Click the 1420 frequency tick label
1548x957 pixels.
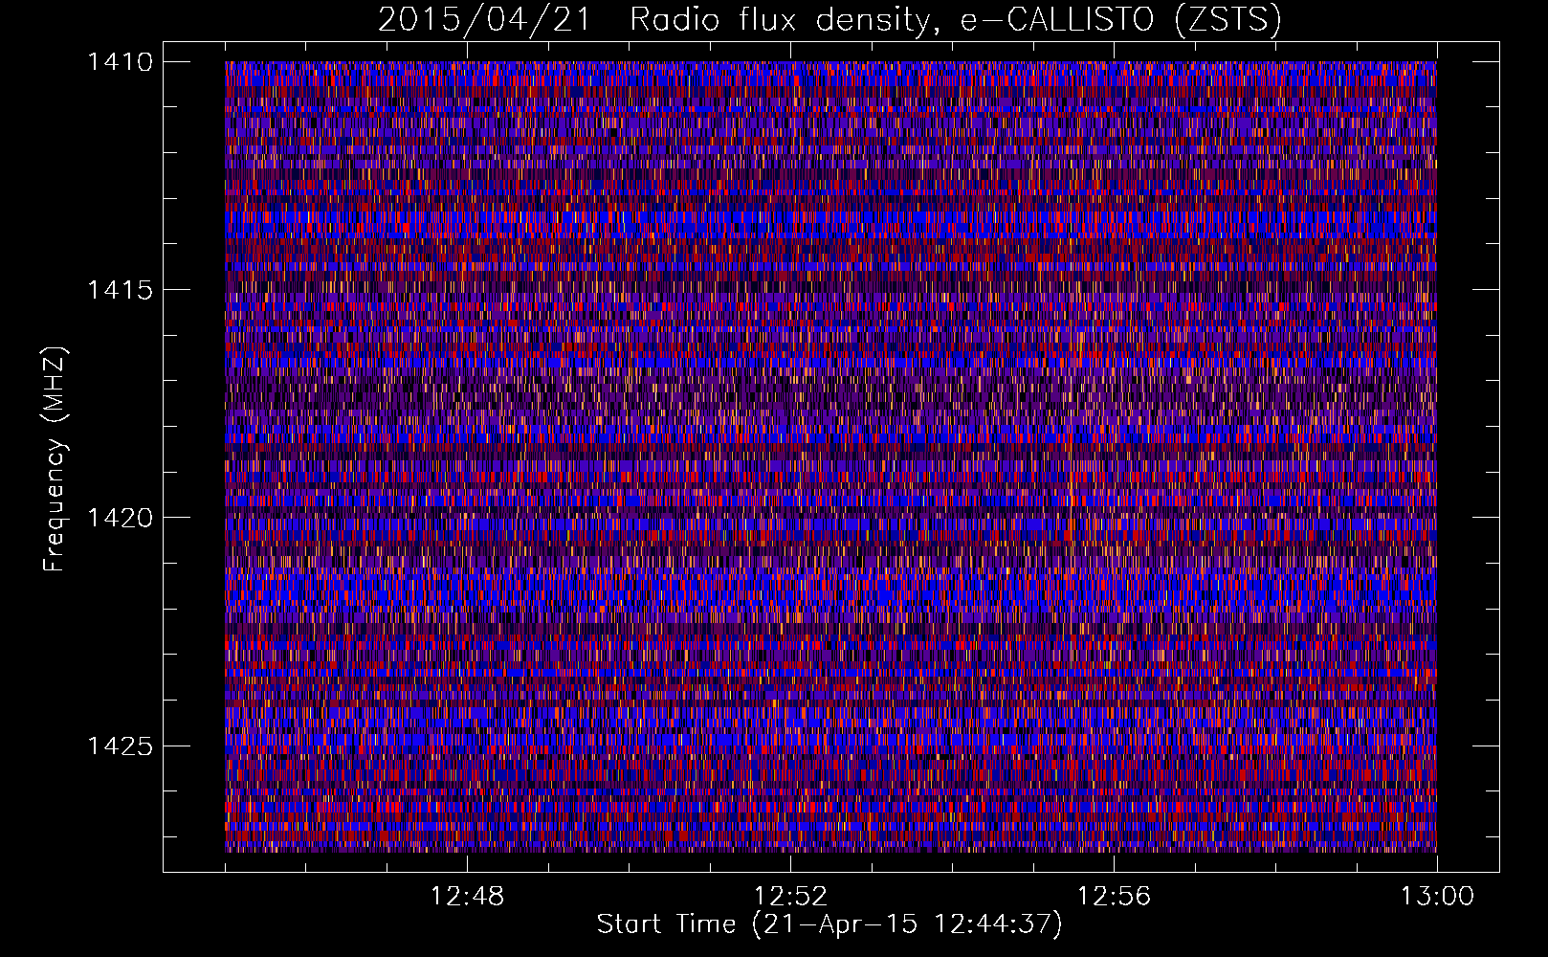coord(120,518)
